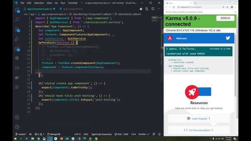Open a new Chrome tab
Viewport: 251px width, 141px height.
click(195, 3)
